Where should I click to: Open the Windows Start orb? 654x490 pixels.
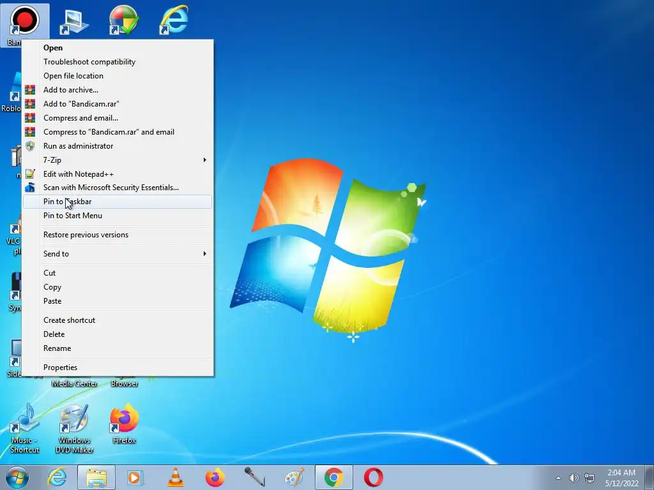point(17,477)
